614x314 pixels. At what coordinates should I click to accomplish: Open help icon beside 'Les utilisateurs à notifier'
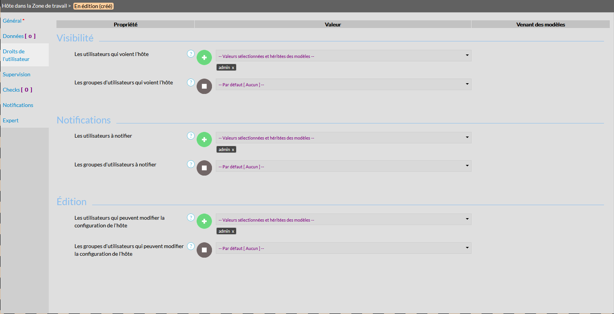[x=191, y=136]
